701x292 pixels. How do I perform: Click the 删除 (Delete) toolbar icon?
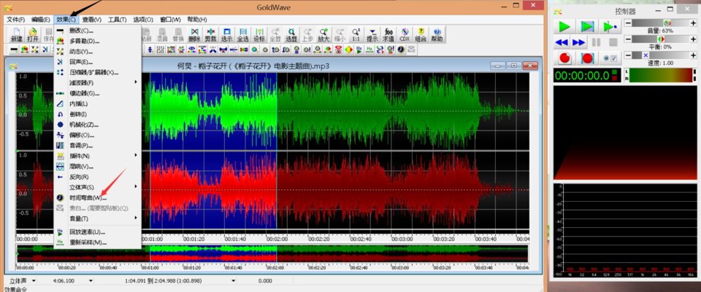[194, 34]
